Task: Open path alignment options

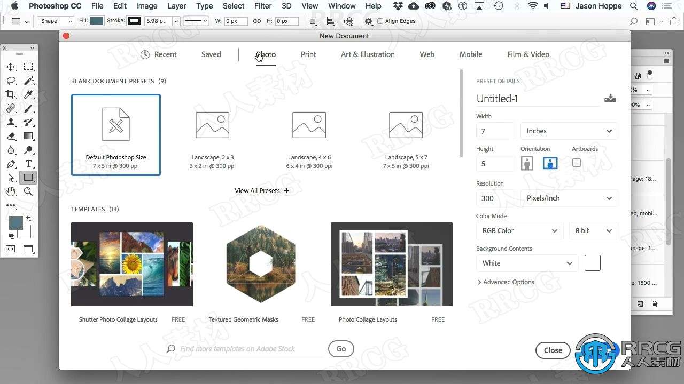Action: click(331, 21)
